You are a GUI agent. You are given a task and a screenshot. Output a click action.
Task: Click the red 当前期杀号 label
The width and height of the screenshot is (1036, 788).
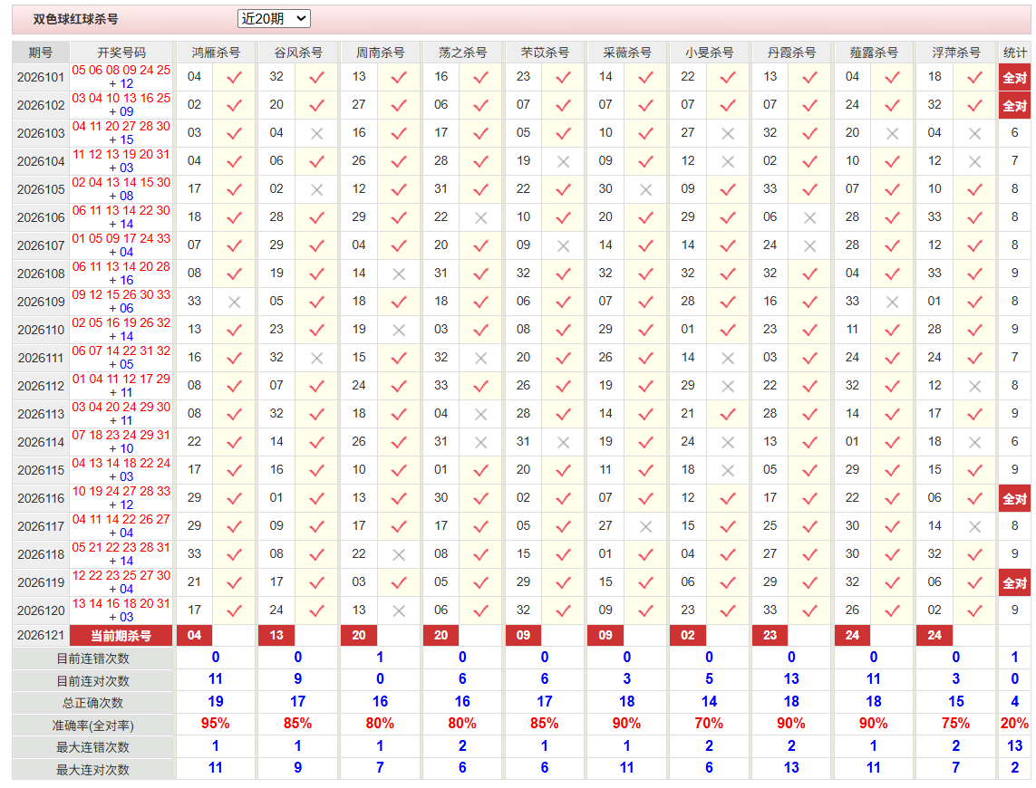(x=121, y=636)
